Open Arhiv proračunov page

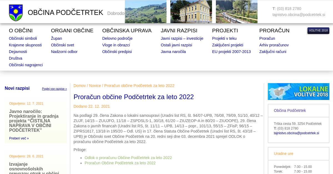274,45
